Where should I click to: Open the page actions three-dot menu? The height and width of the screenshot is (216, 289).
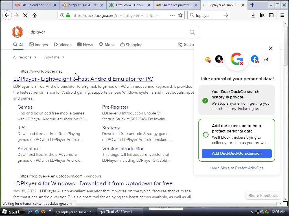[172, 15]
